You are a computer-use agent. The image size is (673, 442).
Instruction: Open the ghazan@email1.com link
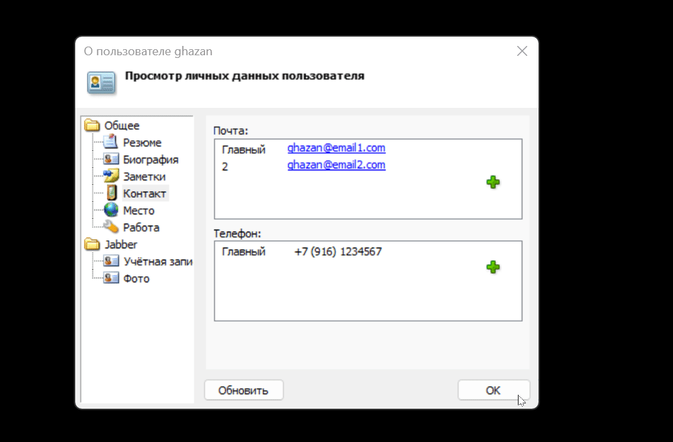[x=336, y=148]
